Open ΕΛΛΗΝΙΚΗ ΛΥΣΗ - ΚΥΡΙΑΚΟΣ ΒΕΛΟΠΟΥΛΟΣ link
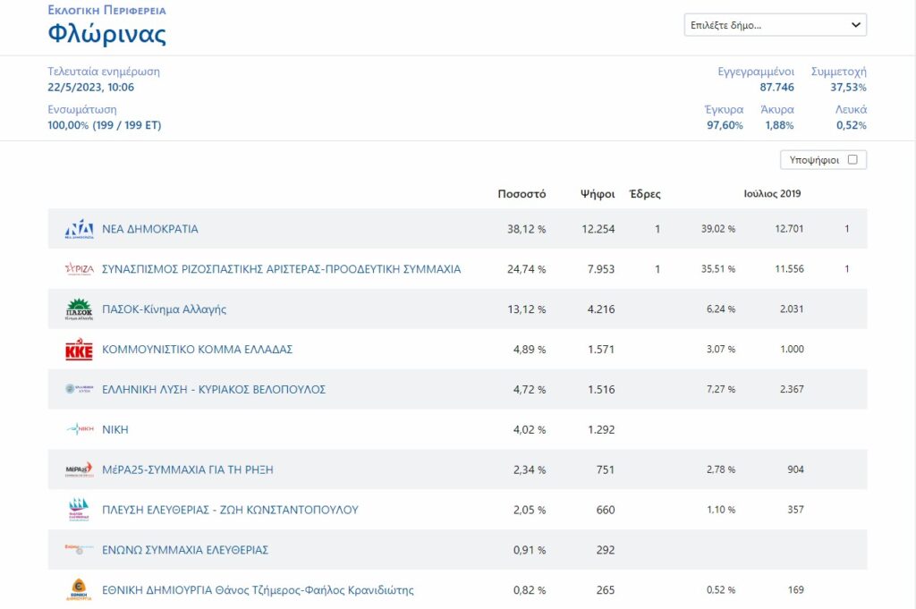Screen dimensions: 916x609 (214, 390)
